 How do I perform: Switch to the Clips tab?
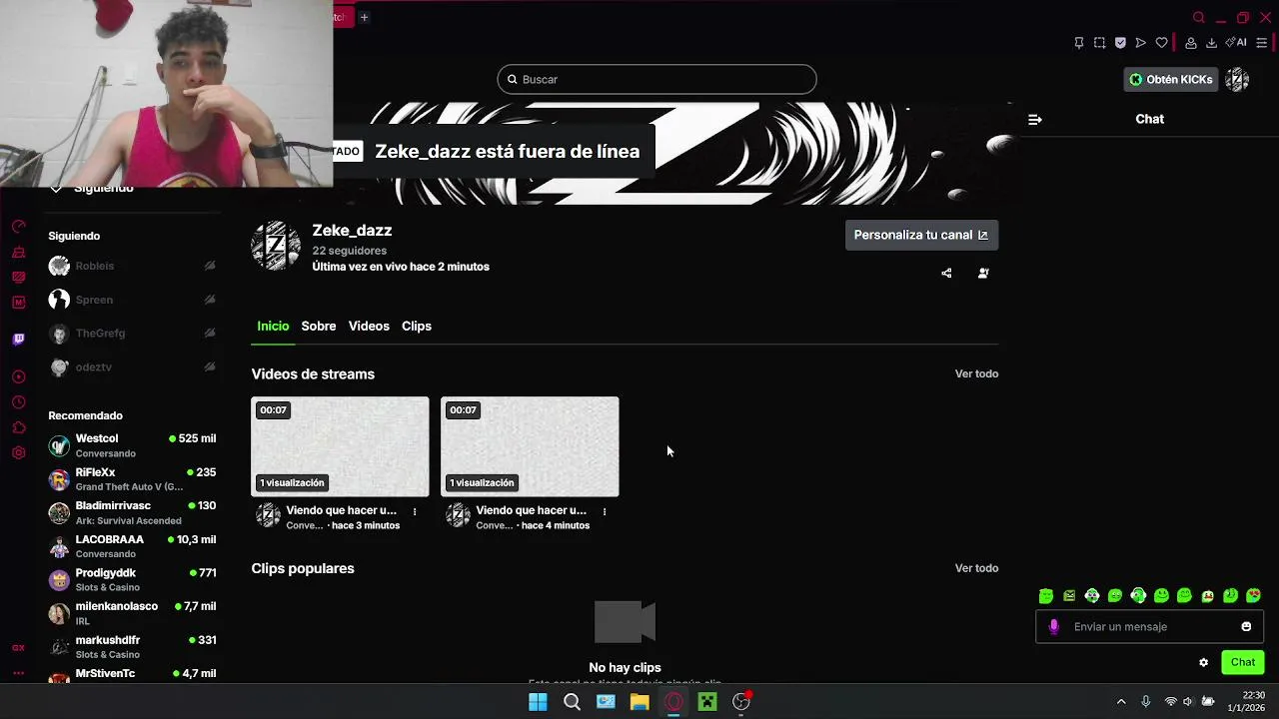(x=417, y=327)
